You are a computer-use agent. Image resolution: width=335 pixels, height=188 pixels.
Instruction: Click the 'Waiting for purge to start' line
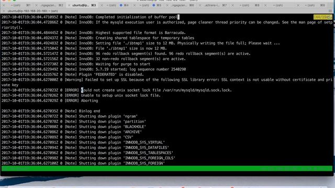click(x=76, y=64)
